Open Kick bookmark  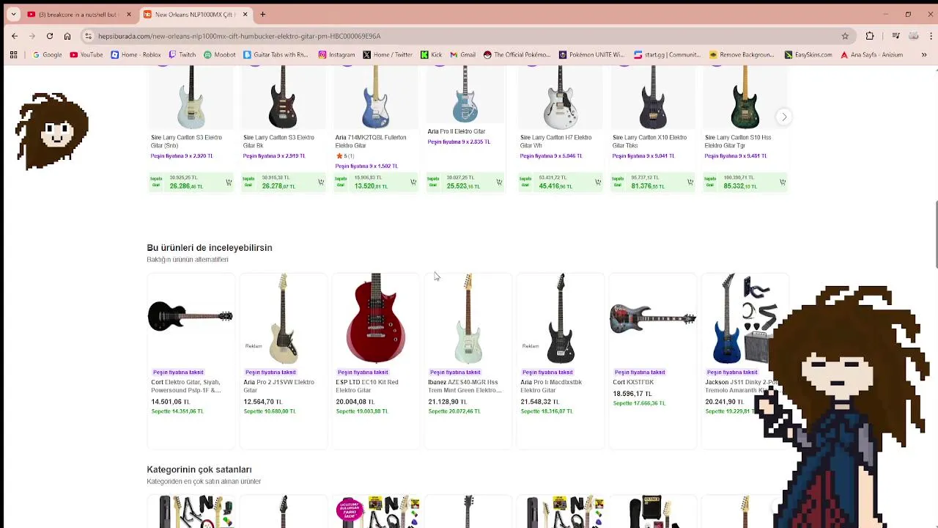431,54
